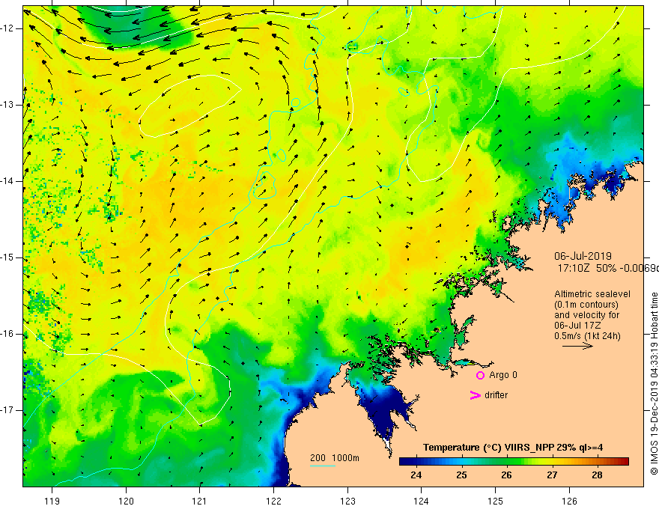
Task: Click the magenta Argo 0 circle marker
Action: 480,376
